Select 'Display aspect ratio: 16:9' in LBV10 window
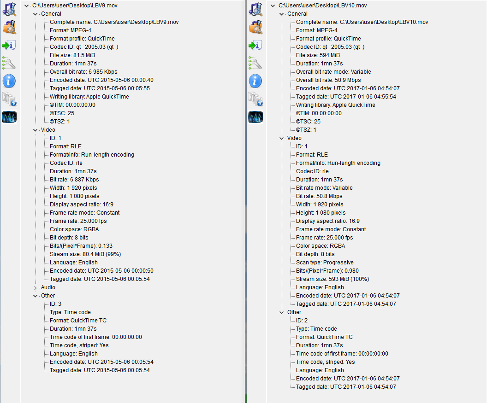 pyautogui.click(x=328, y=221)
